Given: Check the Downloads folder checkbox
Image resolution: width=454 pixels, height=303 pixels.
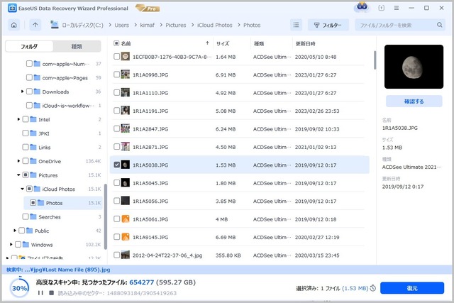Looking at the screenshot, I should click(x=29, y=92).
